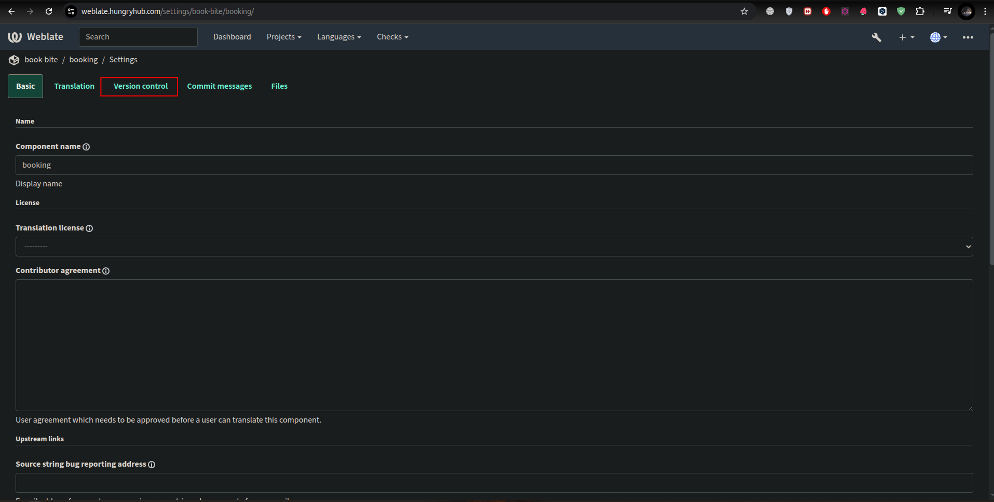Click the Contributor agreement info icon
Screen dimensions: 994x502
point(106,271)
